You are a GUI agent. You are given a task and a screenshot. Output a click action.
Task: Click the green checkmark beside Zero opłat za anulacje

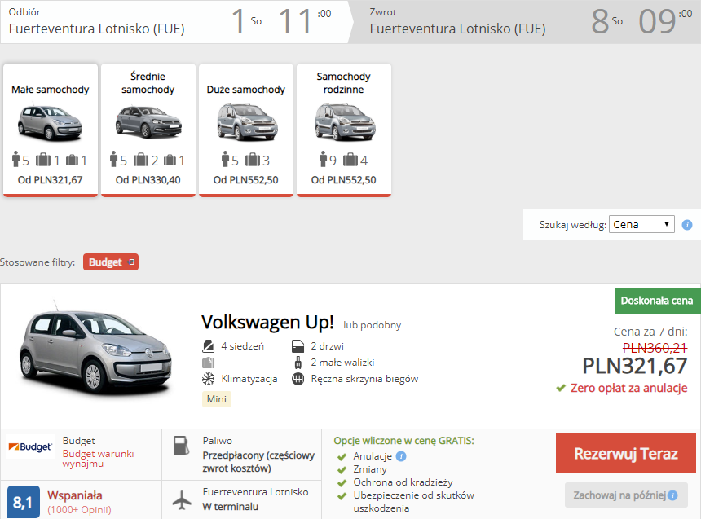tap(561, 388)
